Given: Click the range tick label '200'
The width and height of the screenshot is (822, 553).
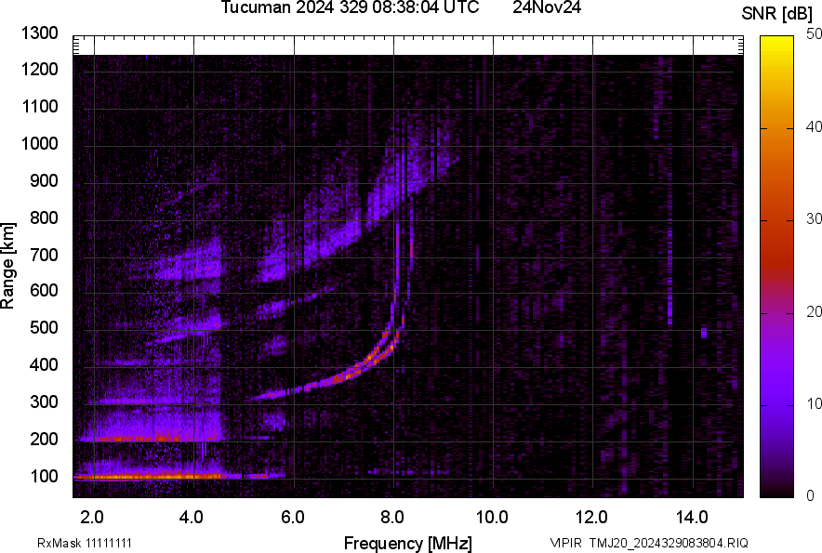Looking at the screenshot, I should [44, 439].
